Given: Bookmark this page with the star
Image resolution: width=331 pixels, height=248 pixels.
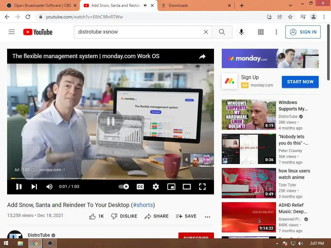Looking at the screenshot, I should 290,17.
